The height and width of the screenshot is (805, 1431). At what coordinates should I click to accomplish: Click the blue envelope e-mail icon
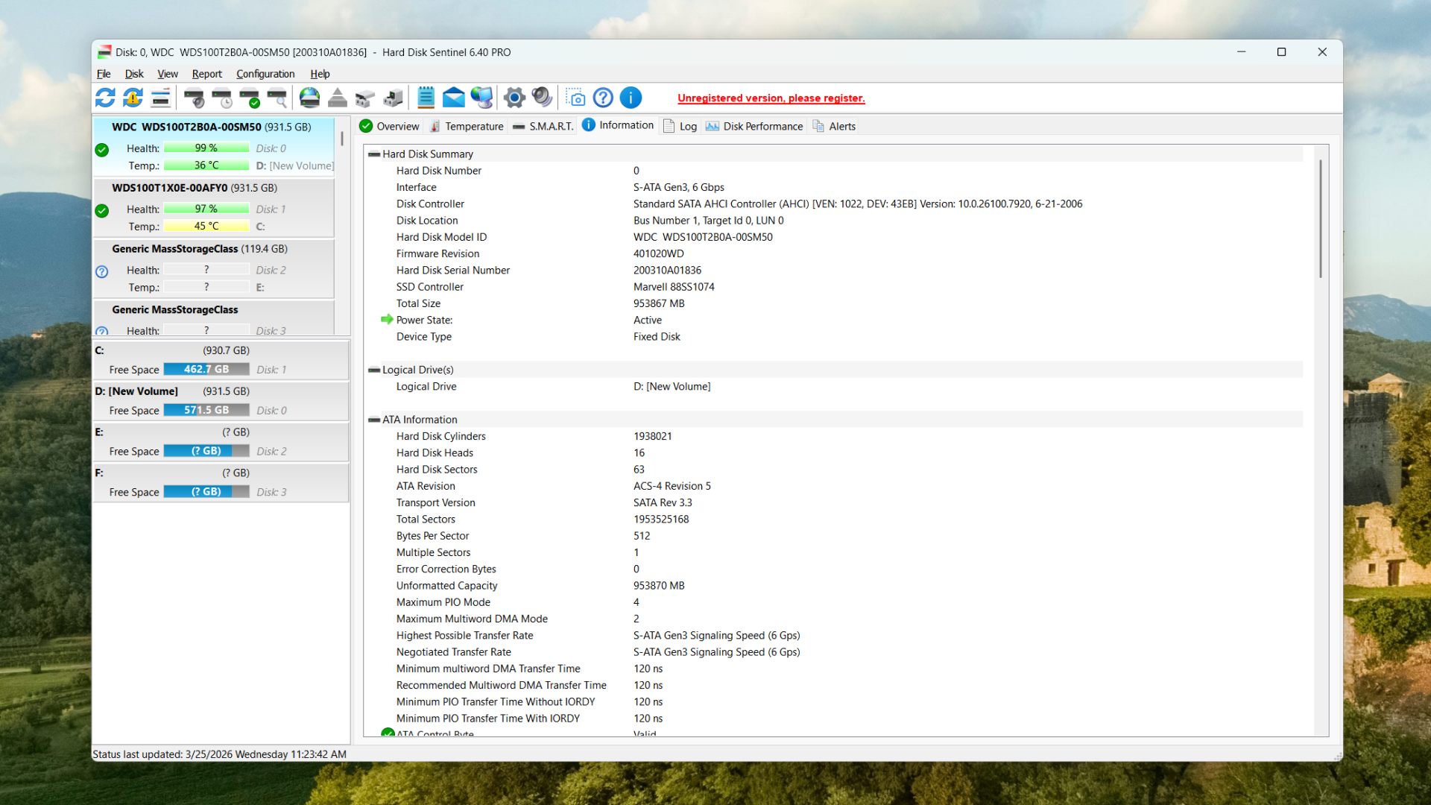pos(453,98)
